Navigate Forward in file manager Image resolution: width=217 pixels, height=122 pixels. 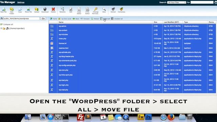pos(85,19)
